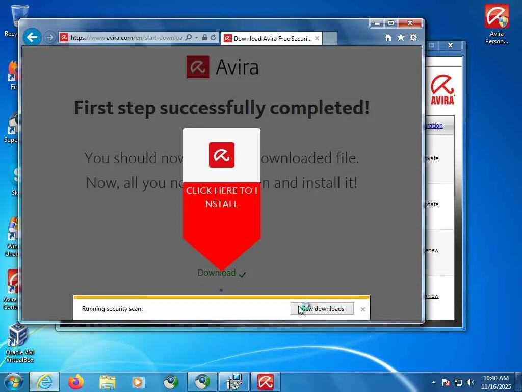Open the Oracle VM VirtualBox desktop icon
The height and width of the screenshot is (392, 522).
click(19, 344)
